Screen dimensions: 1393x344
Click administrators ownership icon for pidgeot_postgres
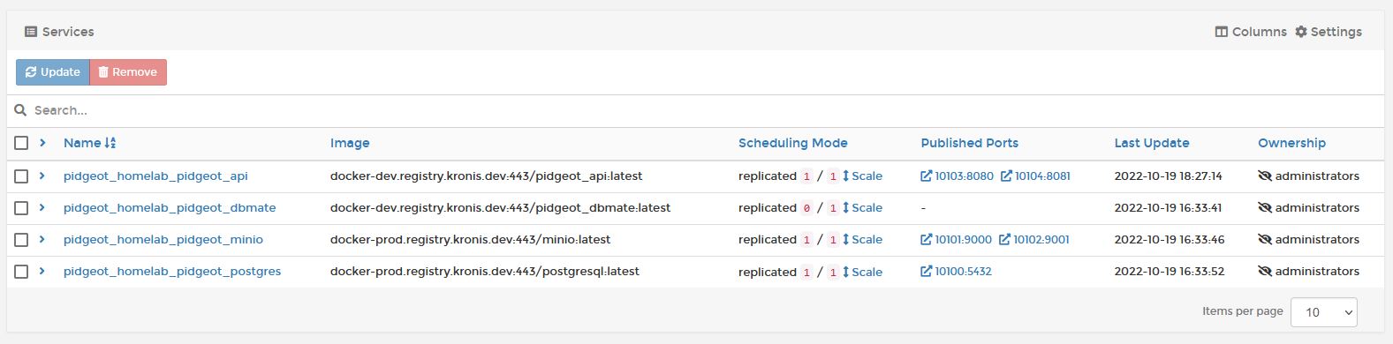point(1264,272)
